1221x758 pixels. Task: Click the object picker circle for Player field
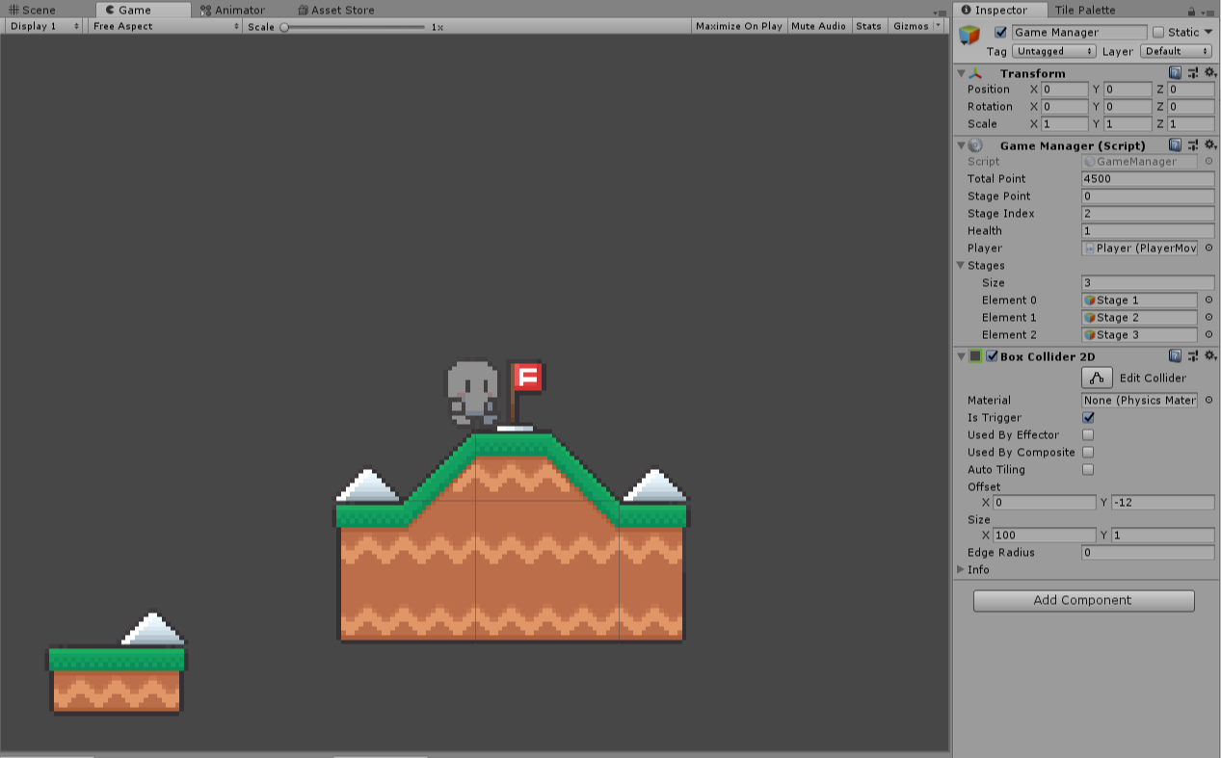[1208, 248]
